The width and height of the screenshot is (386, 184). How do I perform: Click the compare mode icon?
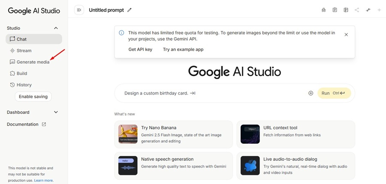[x=346, y=10]
